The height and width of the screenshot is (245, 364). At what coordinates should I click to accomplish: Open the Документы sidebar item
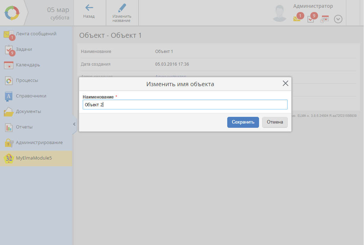click(28, 112)
